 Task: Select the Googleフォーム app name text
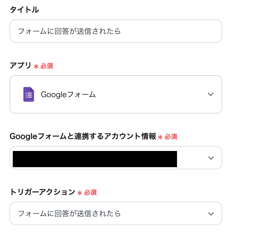coord(68,94)
